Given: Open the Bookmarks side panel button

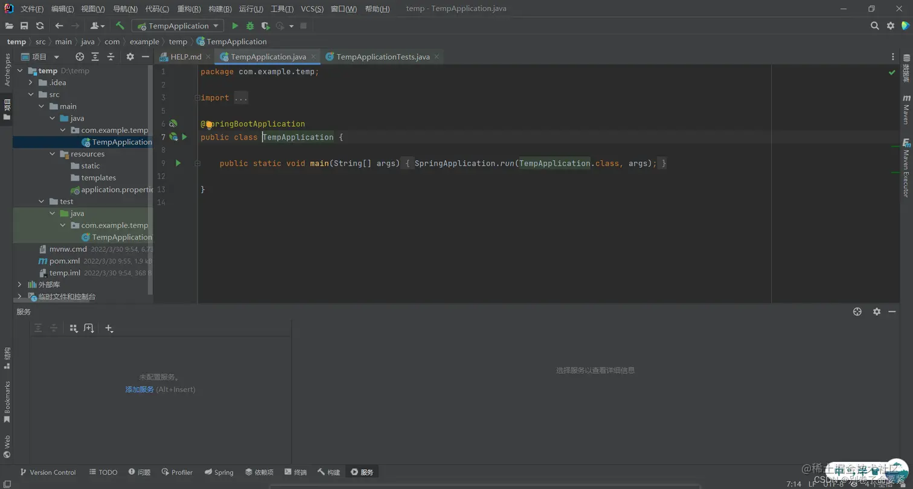Looking at the screenshot, I should coord(7,401).
